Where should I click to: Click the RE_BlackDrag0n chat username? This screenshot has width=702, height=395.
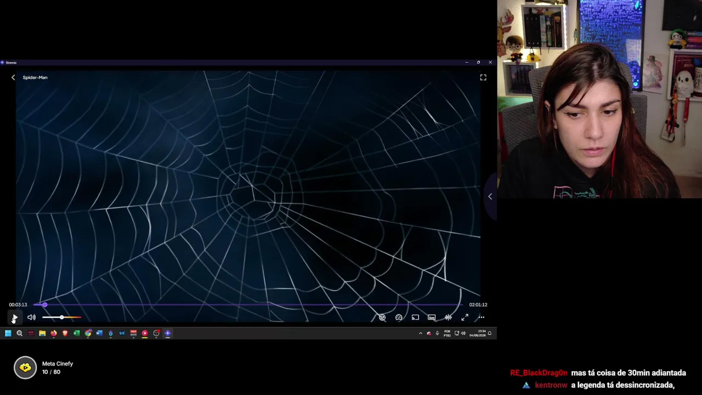(x=539, y=373)
